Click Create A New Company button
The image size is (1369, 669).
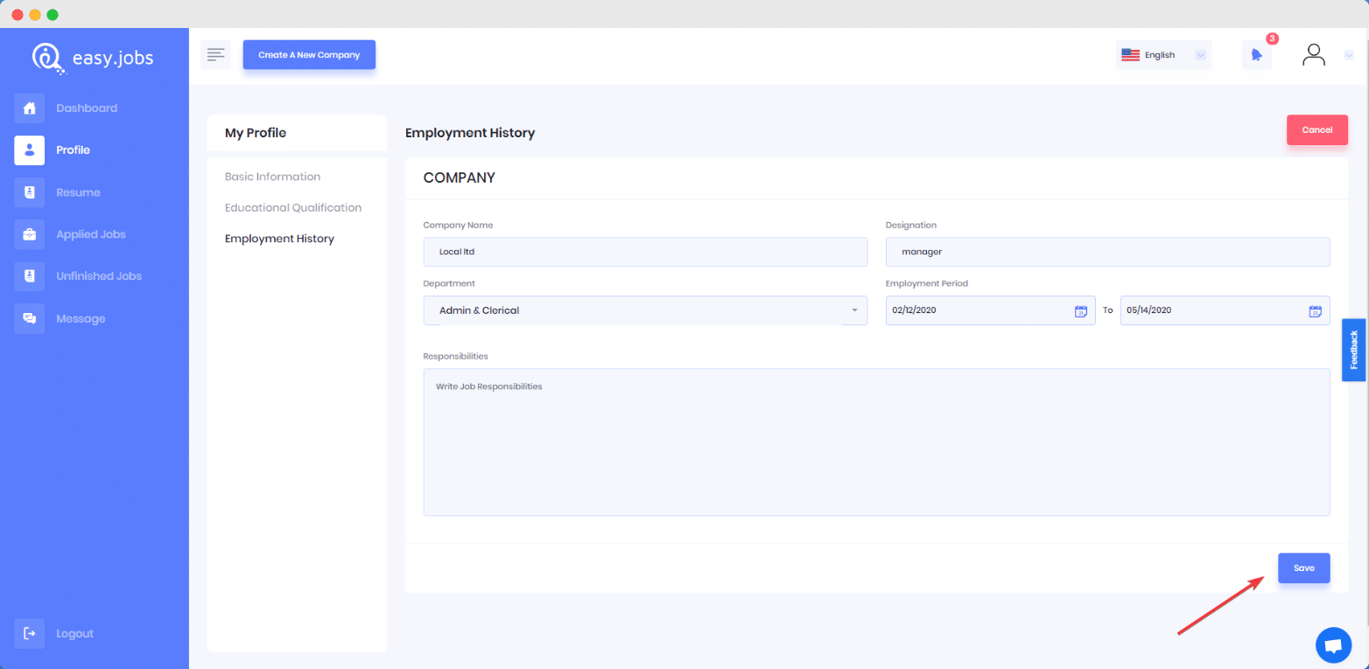pos(309,55)
